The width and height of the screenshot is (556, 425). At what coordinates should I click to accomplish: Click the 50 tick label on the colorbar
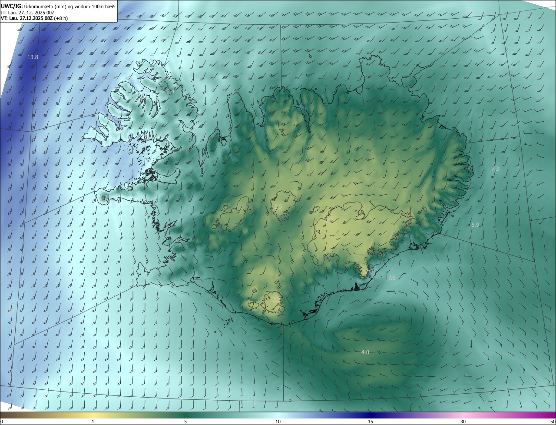(x=553, y=422)
